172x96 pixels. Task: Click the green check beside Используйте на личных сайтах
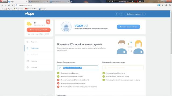tap(58, 77)
